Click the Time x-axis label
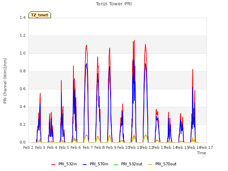 click(202, 153)
